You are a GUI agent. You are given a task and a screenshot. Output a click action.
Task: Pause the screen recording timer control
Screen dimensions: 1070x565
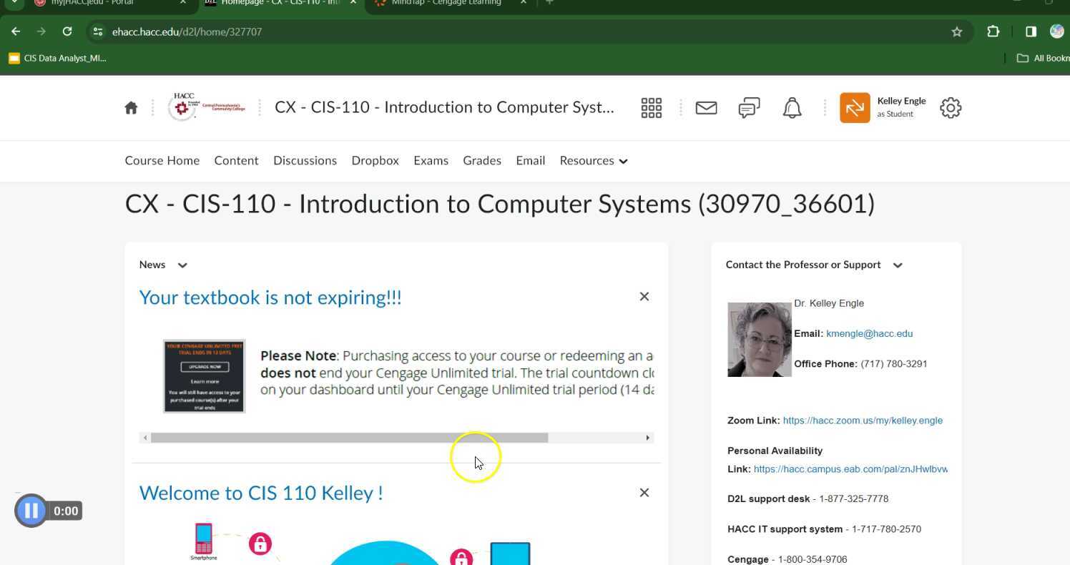click(31, 510)
